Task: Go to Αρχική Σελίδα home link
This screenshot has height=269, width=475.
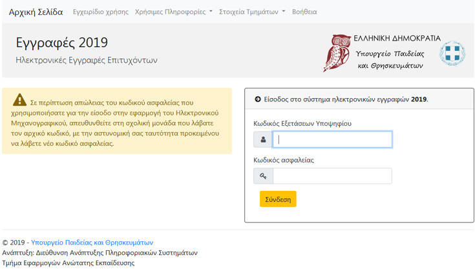Action: point(36,12)
